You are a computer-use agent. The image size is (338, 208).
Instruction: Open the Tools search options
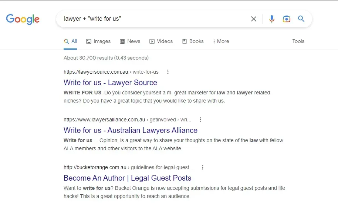click(298, 41)
